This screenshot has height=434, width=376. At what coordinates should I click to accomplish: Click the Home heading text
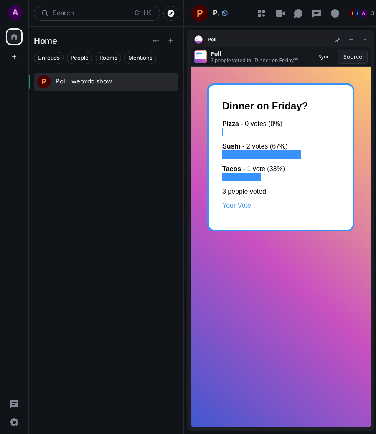tap(46, 41)
